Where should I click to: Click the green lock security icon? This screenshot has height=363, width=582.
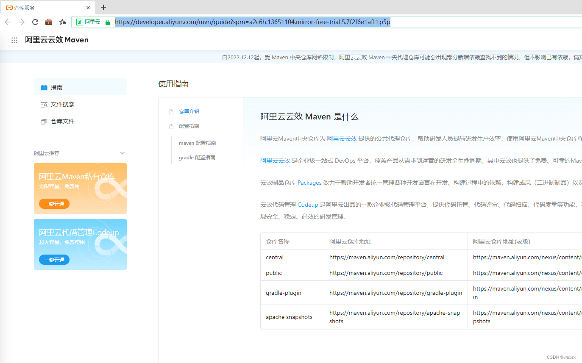pyautogui.click(x=108, y=22)
